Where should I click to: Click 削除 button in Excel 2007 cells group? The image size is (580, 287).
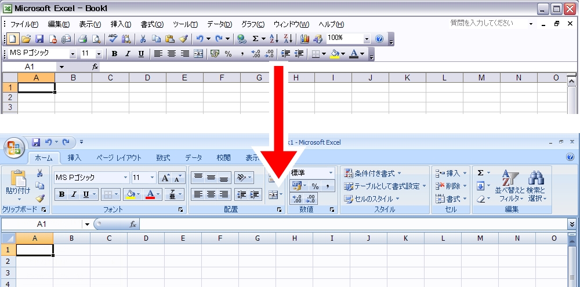[451, 186]
